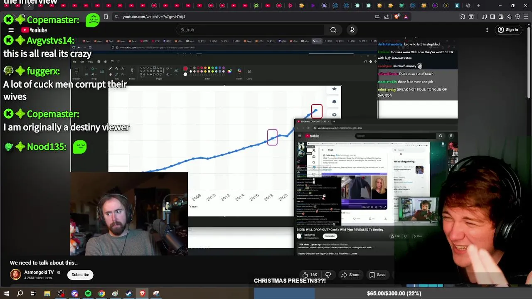Viewport: 532px width, 299px height.
Task: Open Task View on the taskbar
Action: (33, 293)
